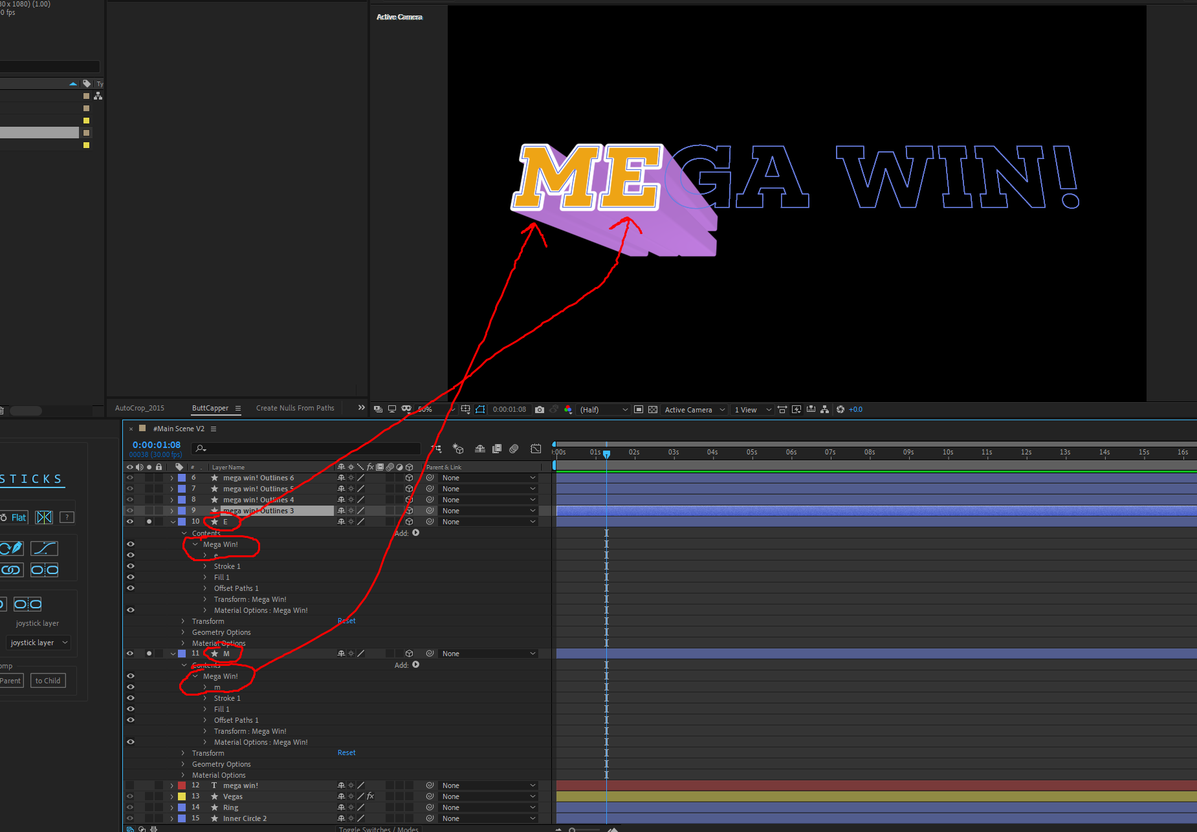Collapse layer 10 E properties
This screenshot has width=1197, height=832.
tap(173, 522)
